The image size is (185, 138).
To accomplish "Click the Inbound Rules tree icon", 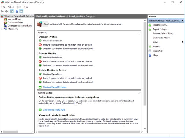I will [5, 19].
